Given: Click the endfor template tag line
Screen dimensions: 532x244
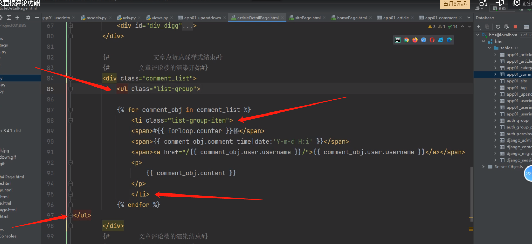Looking at the screenshot, I should (139, 205).
